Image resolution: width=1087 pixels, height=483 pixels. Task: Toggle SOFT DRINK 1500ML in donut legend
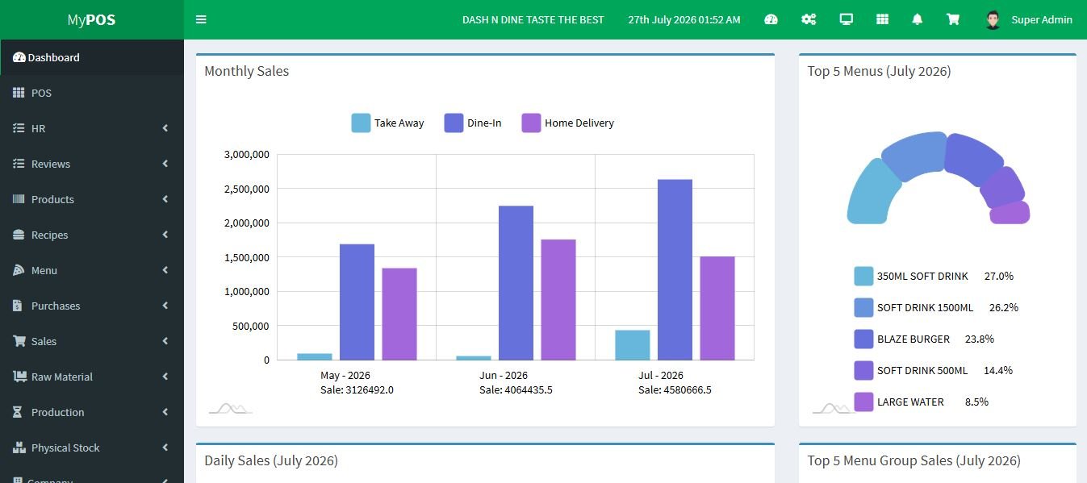[936, 307]
